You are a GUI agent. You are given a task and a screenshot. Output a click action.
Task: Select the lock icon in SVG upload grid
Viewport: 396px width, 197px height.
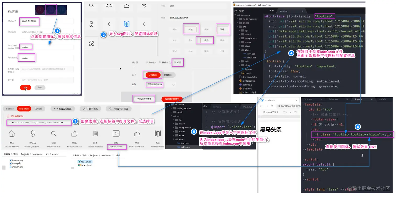91,24
